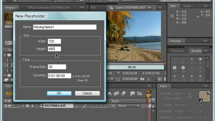Select the size 19 brush preset
This screenshot has height=121, width=215.
point(183,69)
